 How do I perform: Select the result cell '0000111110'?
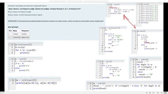25,37
